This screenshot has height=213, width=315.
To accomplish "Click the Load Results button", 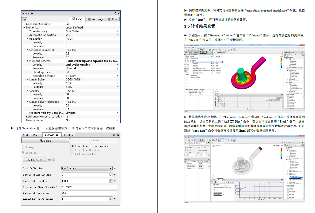I will [x=34, y=160].
